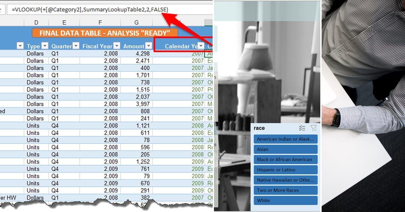Open the Quarter column filter dropdown
Viewport: 405px width, 212px height.
click(76, 45)
